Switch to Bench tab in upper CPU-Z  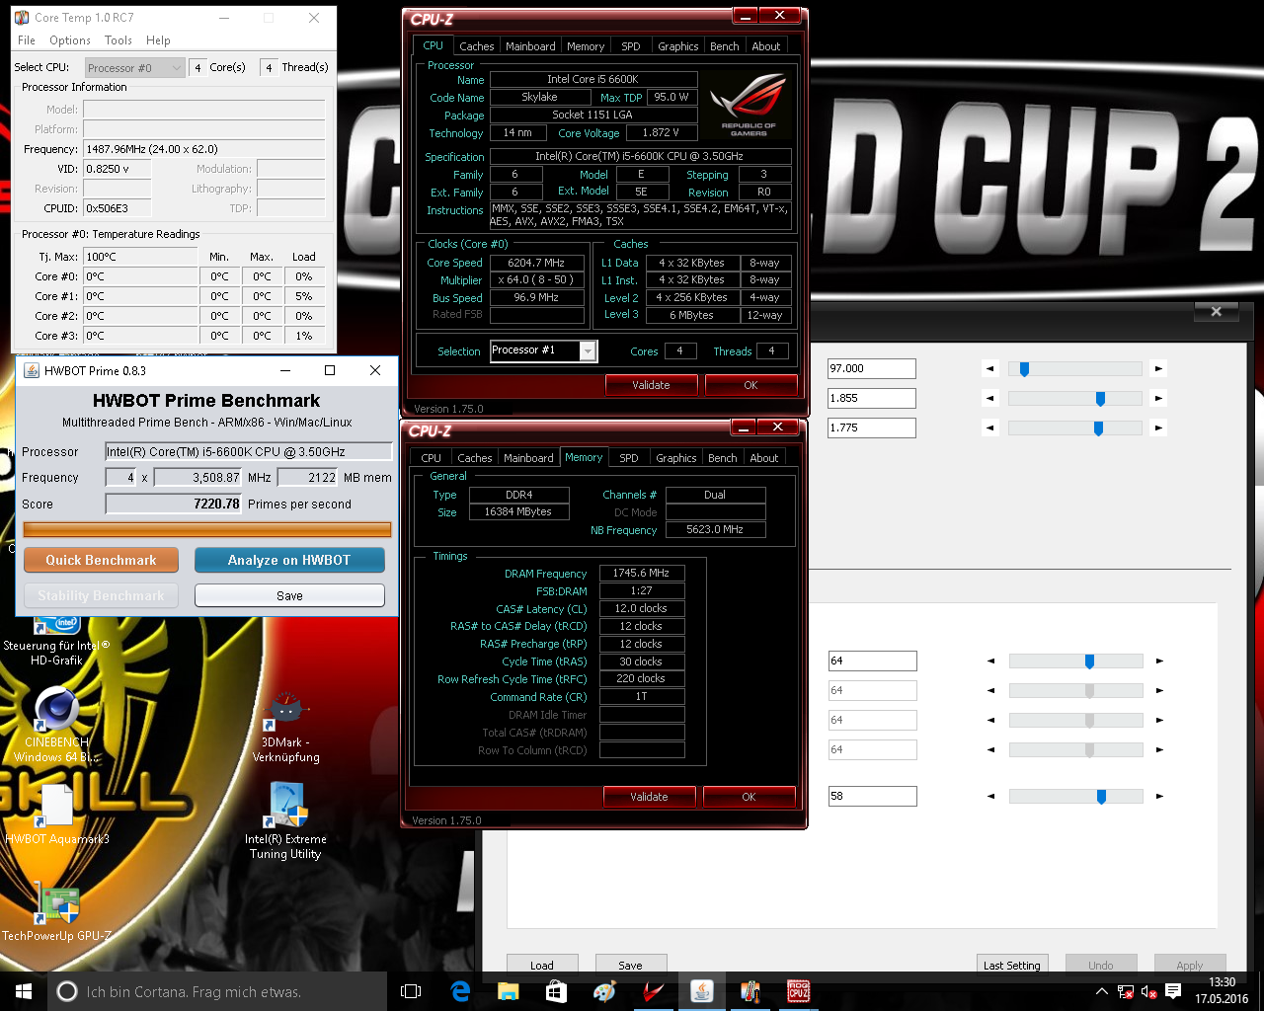click(725, 46)
